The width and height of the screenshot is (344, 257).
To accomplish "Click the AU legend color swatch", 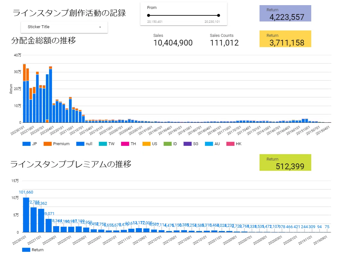I will pos(209,144).
